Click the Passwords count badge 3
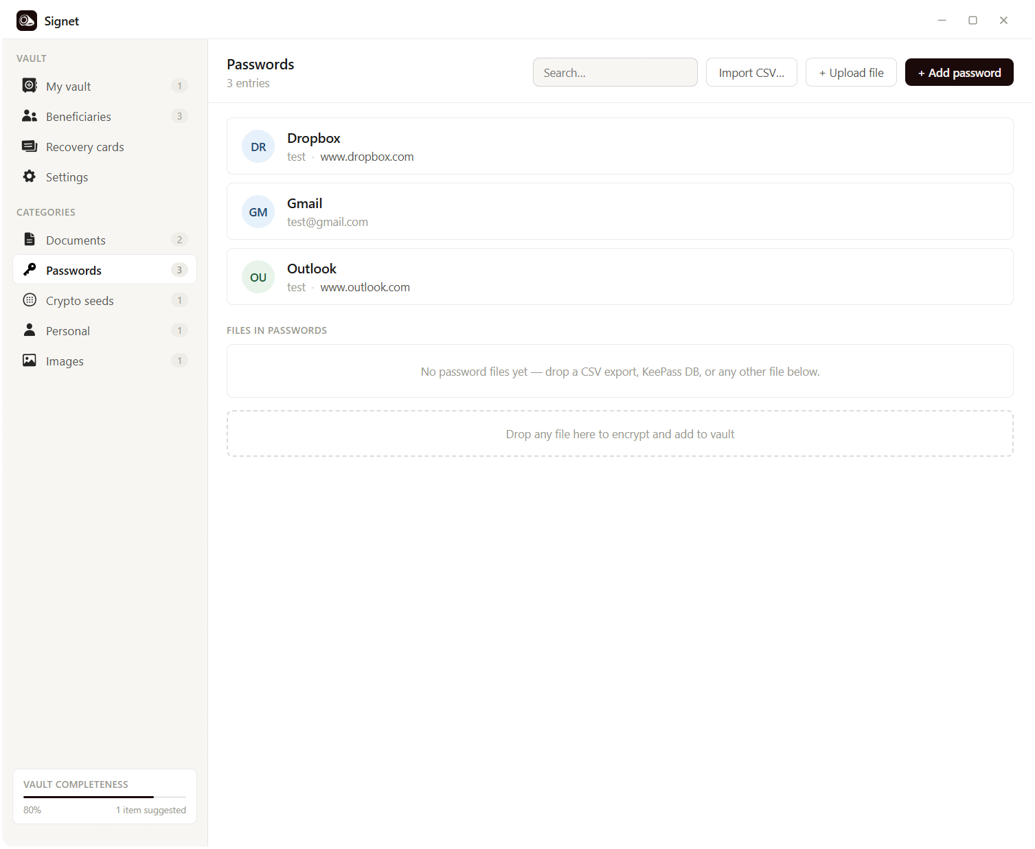The height and width of the screenshot is (849, 1035). click(x=179, y=270)
